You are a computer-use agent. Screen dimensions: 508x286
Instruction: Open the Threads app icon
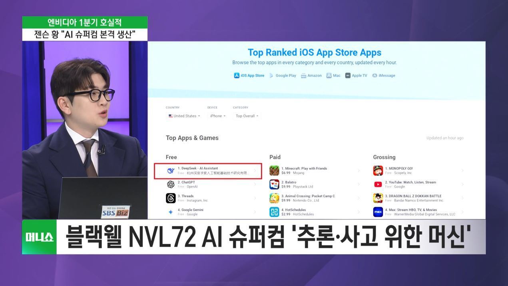tap(171, 198)
